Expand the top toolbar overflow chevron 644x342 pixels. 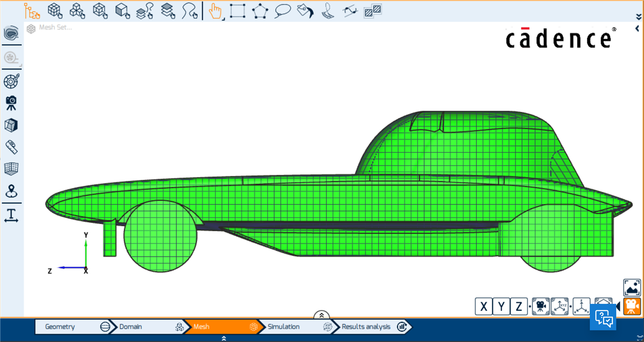pyautogui.click(x=638, y=17)
